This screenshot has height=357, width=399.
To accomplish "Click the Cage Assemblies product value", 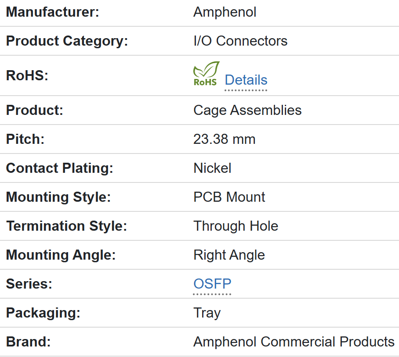I will pyautogui.click(x=247, y=110).
